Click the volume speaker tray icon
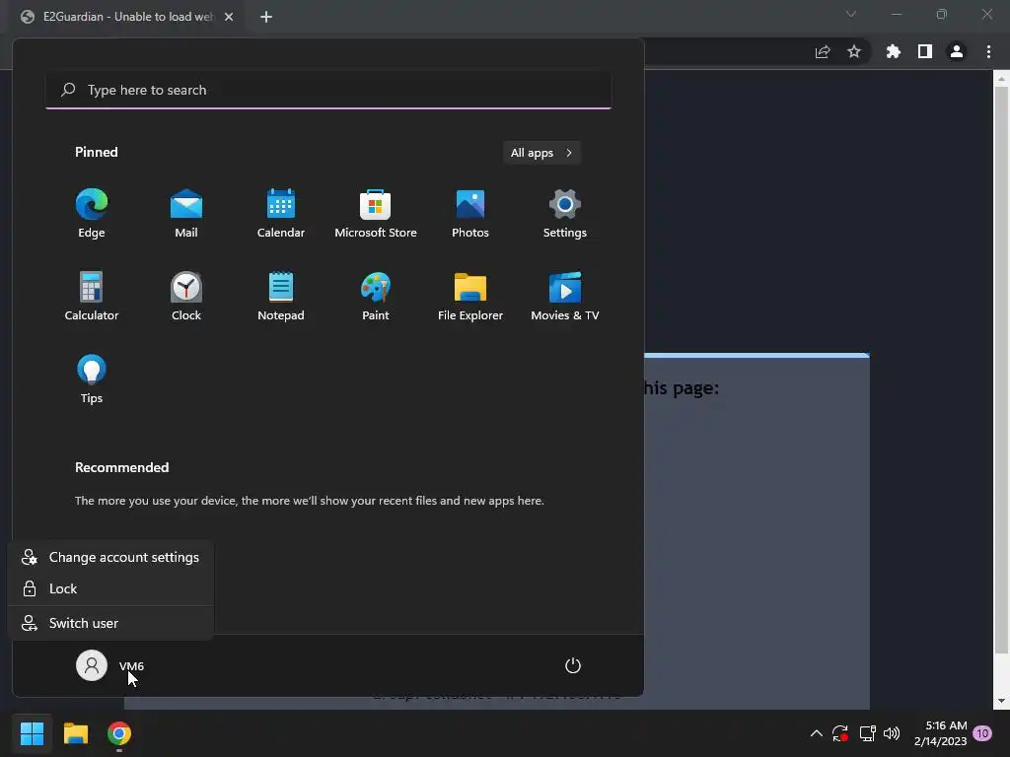Viewport: 1010px width, 757px height. 892,733
